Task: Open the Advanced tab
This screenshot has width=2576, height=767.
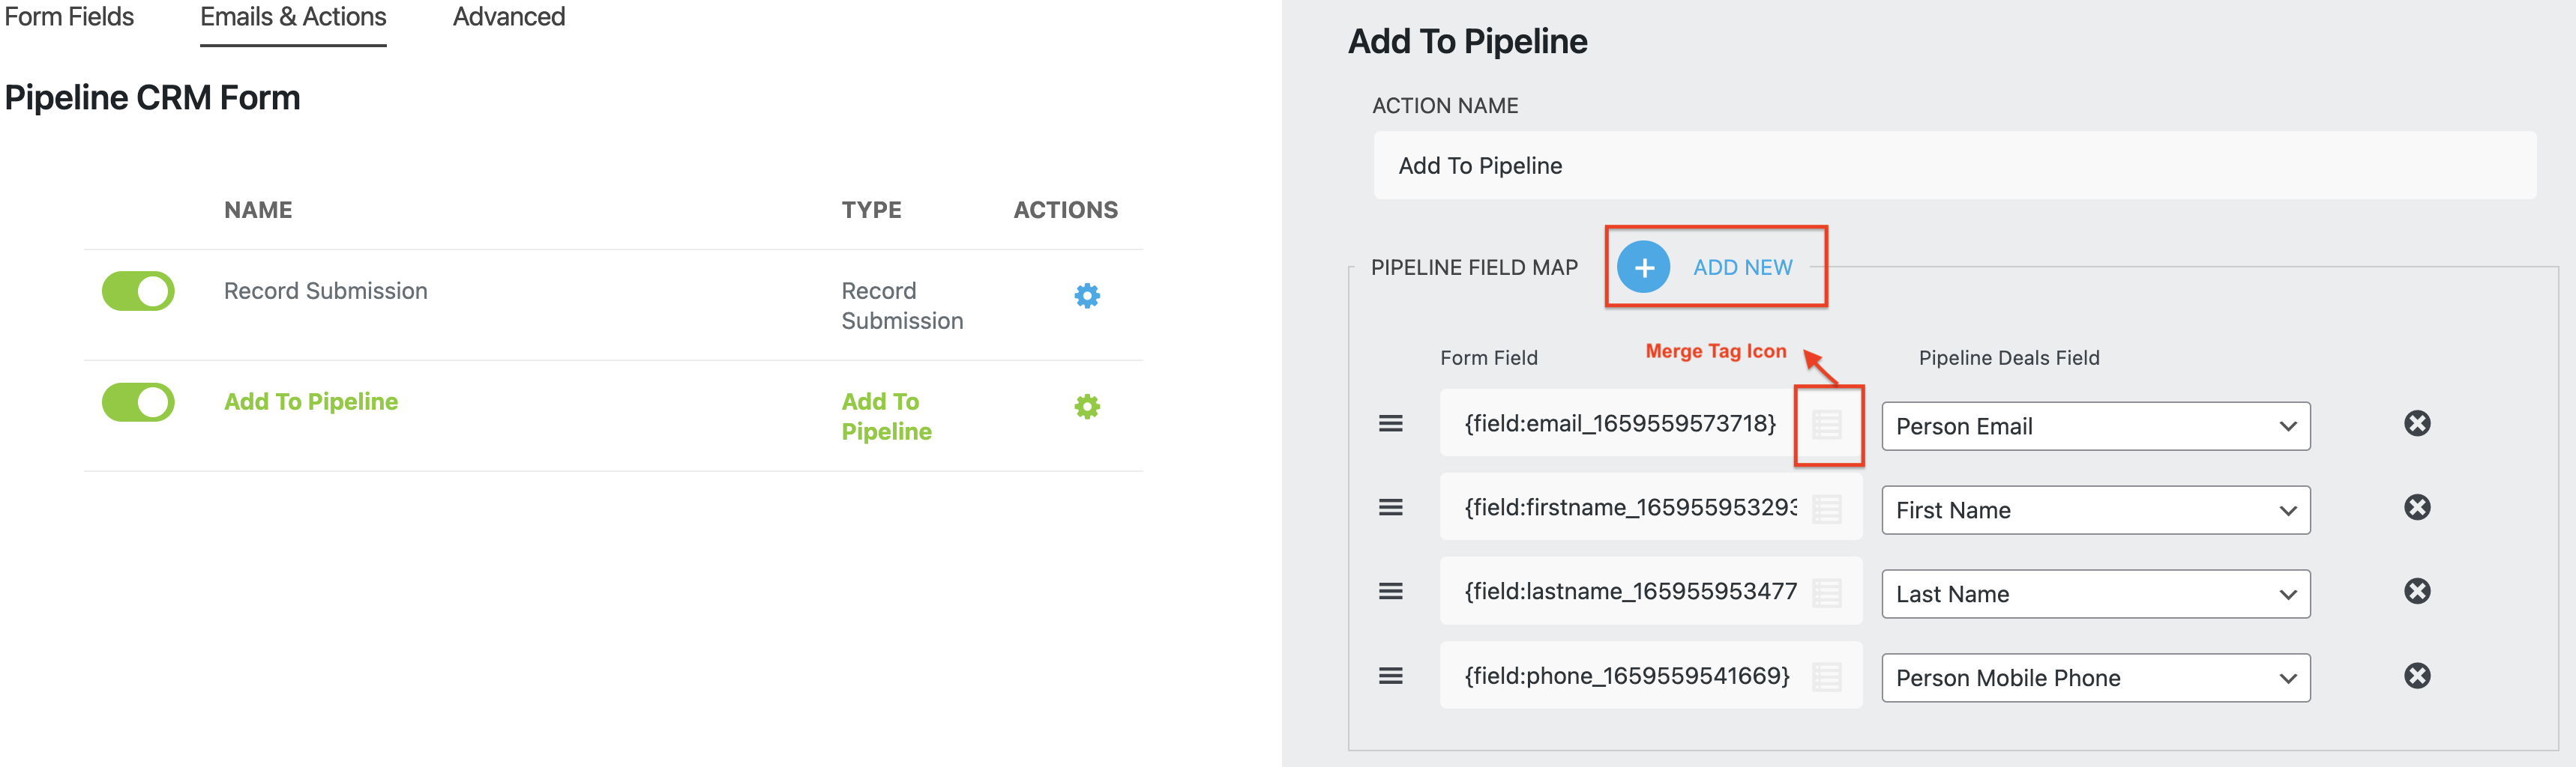Action: 508,16
